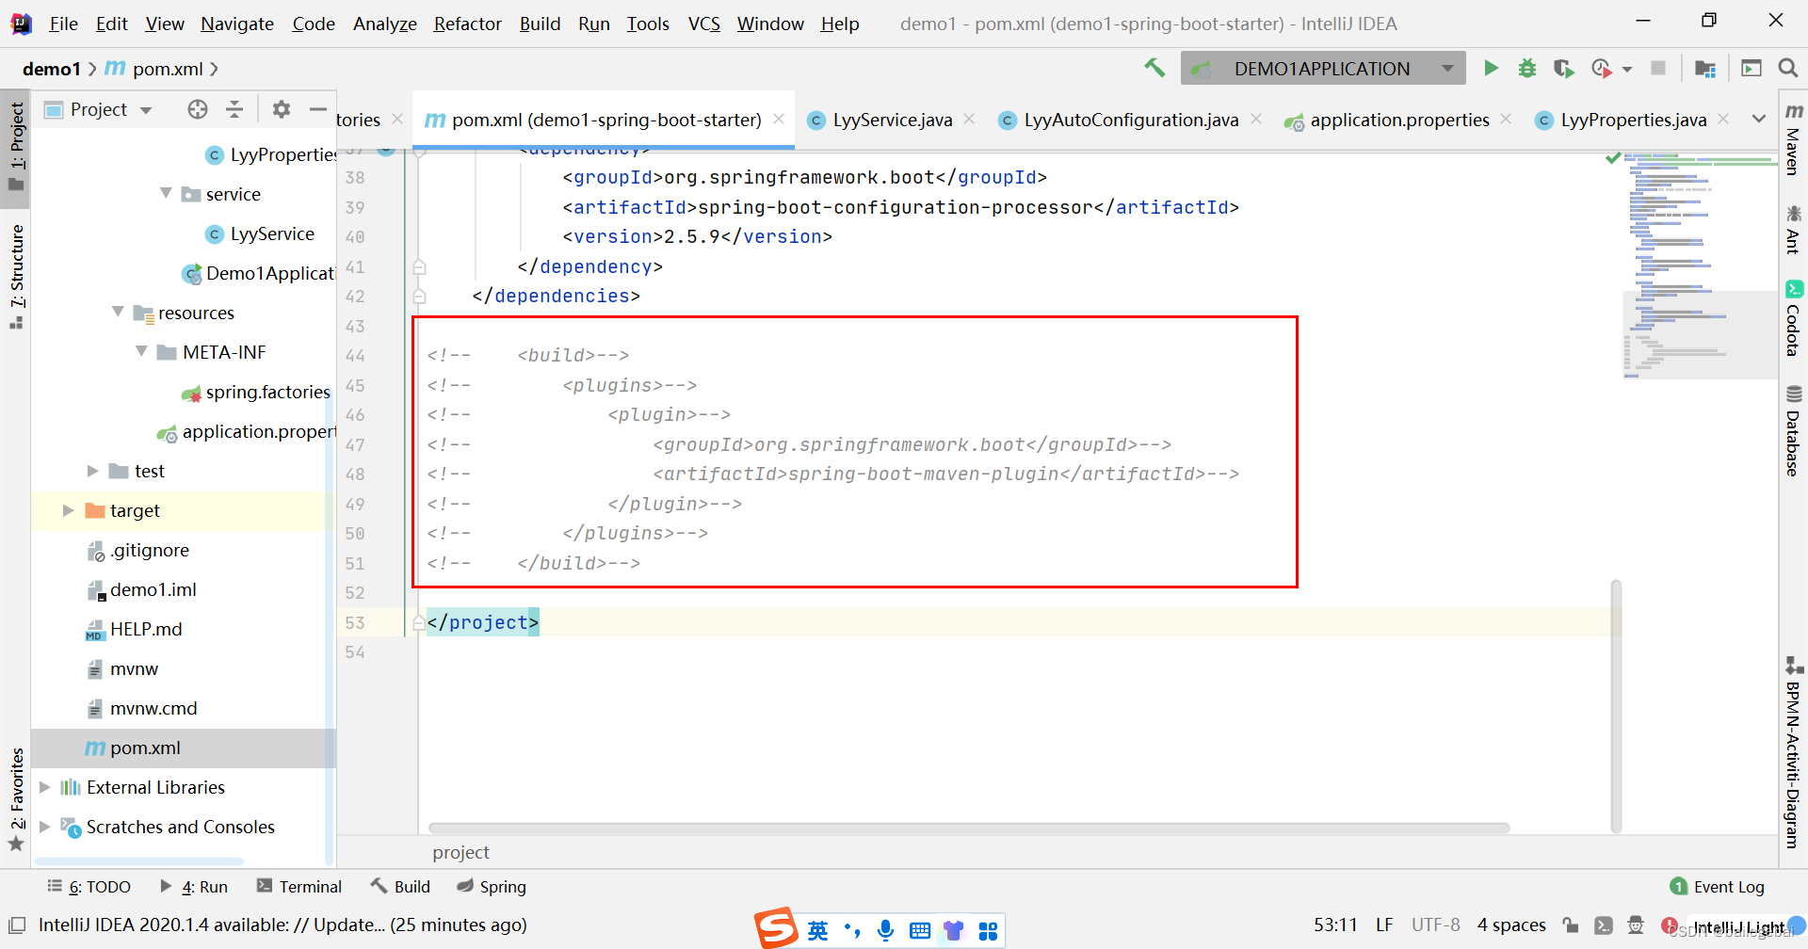
Task: Open the Database tool window
Action: coord(1793,430)
